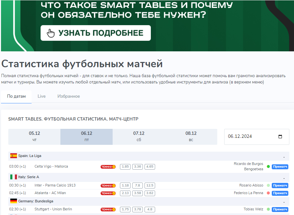Image resolution: width=294 pixels, height=215 pixels.
Task: Select date 07.12 сб
Action: coord(139,136)
